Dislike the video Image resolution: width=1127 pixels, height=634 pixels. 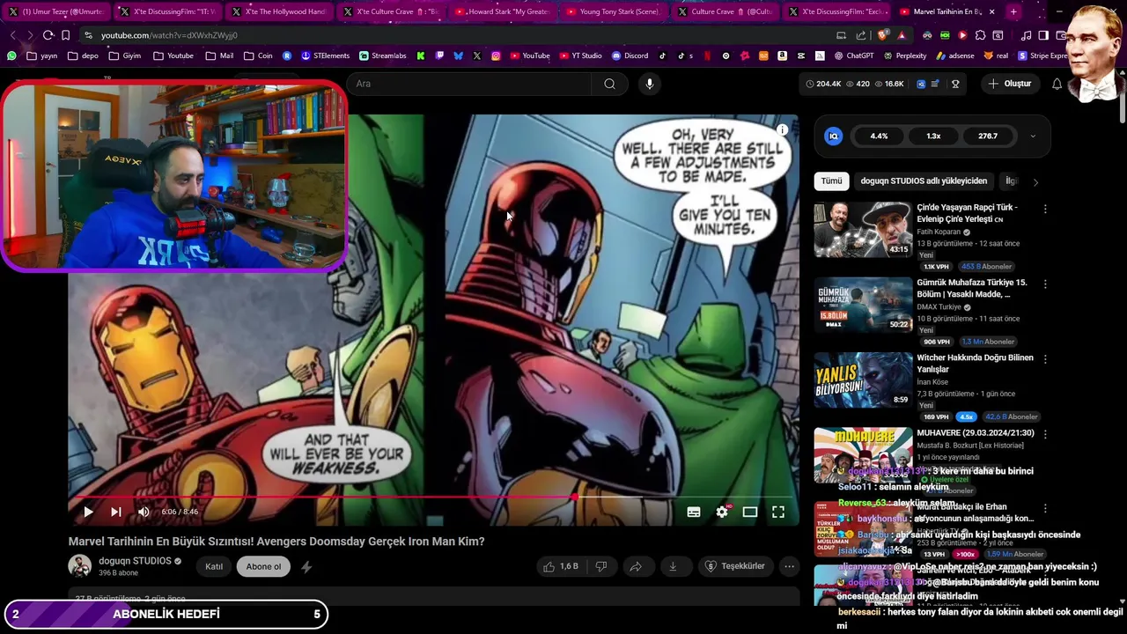tap(601, 566)
